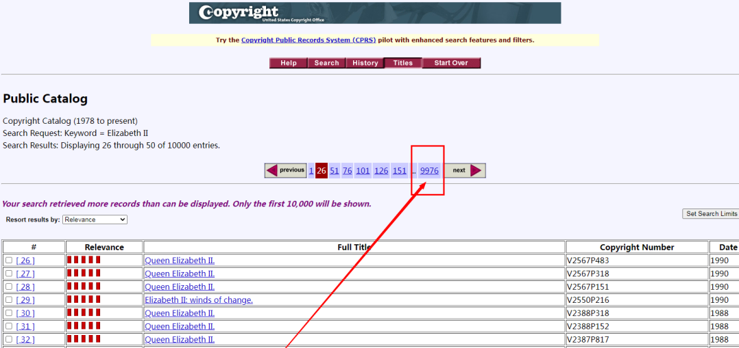Viewport: 739px width, 348px height.
Task: Open record number [ 31 ] link
Action: [25, 326]
